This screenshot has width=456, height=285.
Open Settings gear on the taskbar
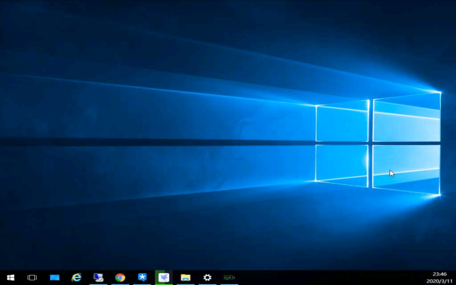(207, 278)
